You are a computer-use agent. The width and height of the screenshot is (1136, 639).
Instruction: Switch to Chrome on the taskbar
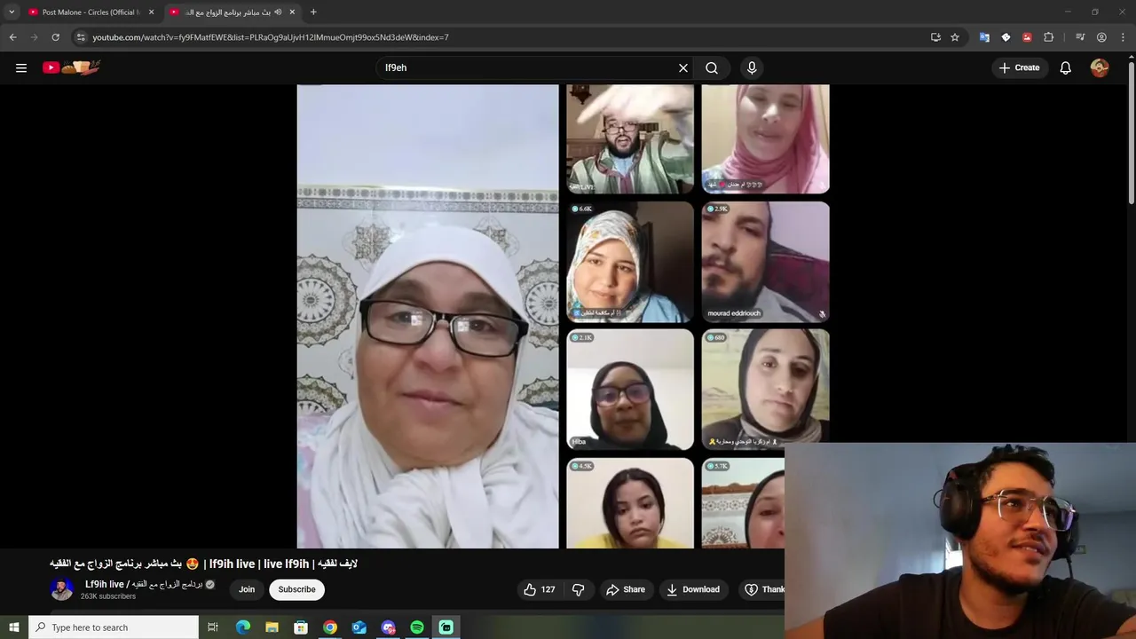coord(330,627)
